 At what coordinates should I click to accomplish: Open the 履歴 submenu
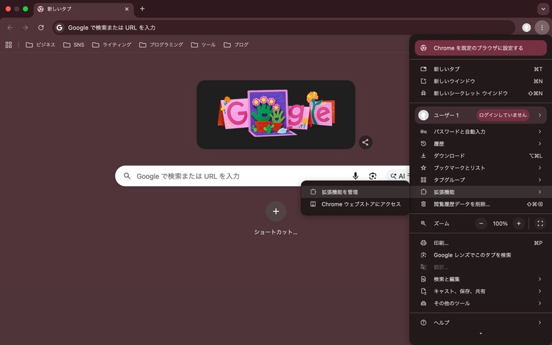pos(480,144)
